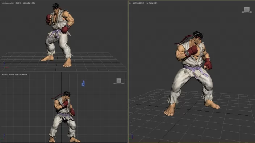Image resolution: width=255 pixels, height=143 pixels.
Task: Open the Camera002 view label menu
Action: (x=9, y=3)
